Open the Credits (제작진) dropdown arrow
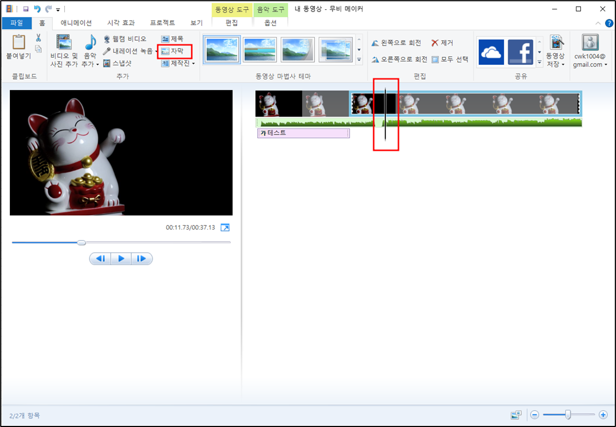 pos(193,64)
